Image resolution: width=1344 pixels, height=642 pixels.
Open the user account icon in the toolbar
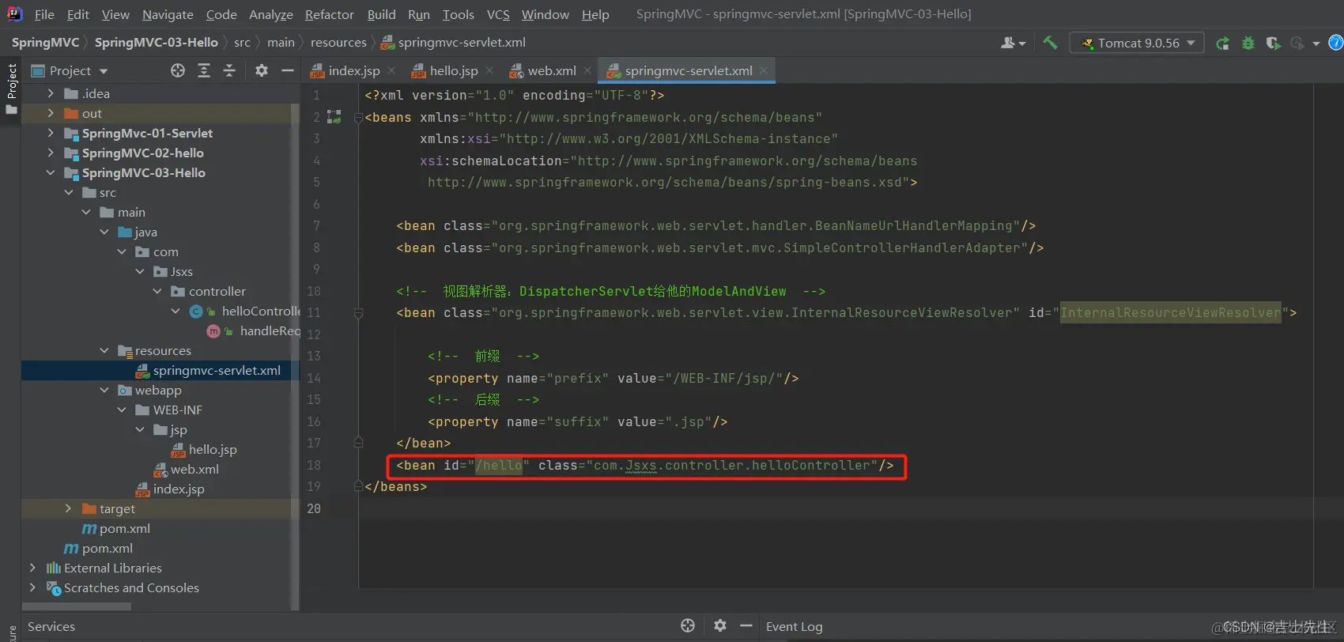click(1013, 43)
